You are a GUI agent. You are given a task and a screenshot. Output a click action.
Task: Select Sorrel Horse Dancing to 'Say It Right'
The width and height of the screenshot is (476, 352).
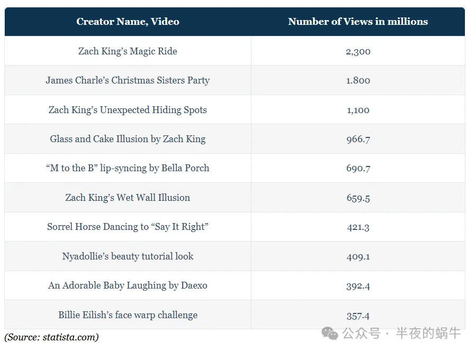[128, 227]
